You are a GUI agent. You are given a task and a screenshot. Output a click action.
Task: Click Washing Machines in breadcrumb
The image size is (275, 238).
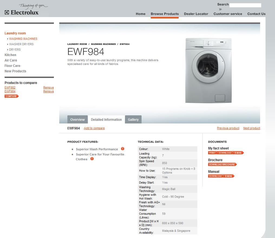point(103,44)
